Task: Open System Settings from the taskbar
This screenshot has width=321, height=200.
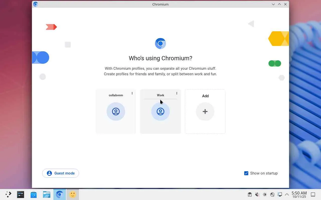Action: [x=21, y=194]
